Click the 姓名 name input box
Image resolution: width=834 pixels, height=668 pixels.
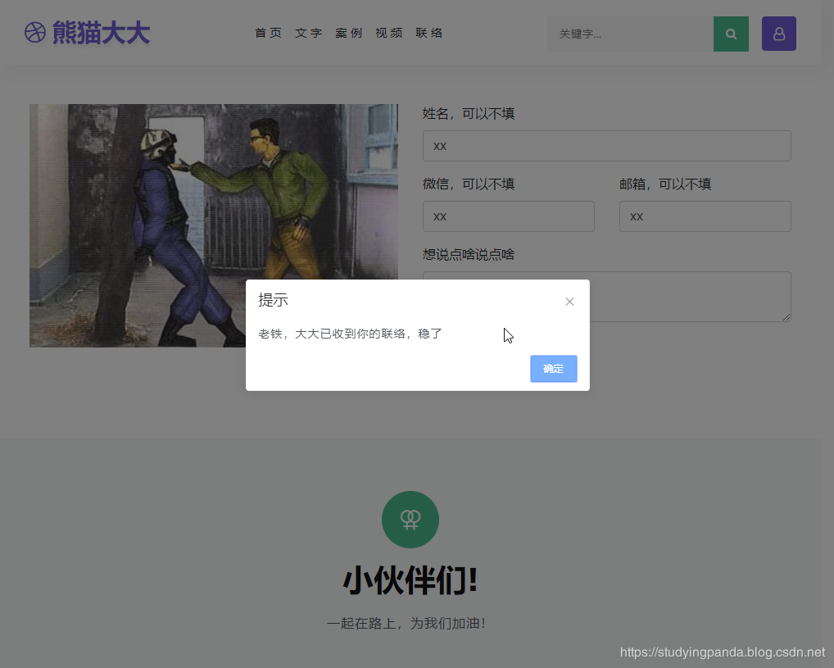606,145
